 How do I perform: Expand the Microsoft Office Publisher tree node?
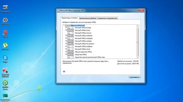[x=66, y=46]
